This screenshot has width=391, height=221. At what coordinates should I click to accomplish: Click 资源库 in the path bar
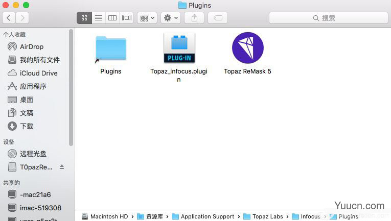[150, 216]
